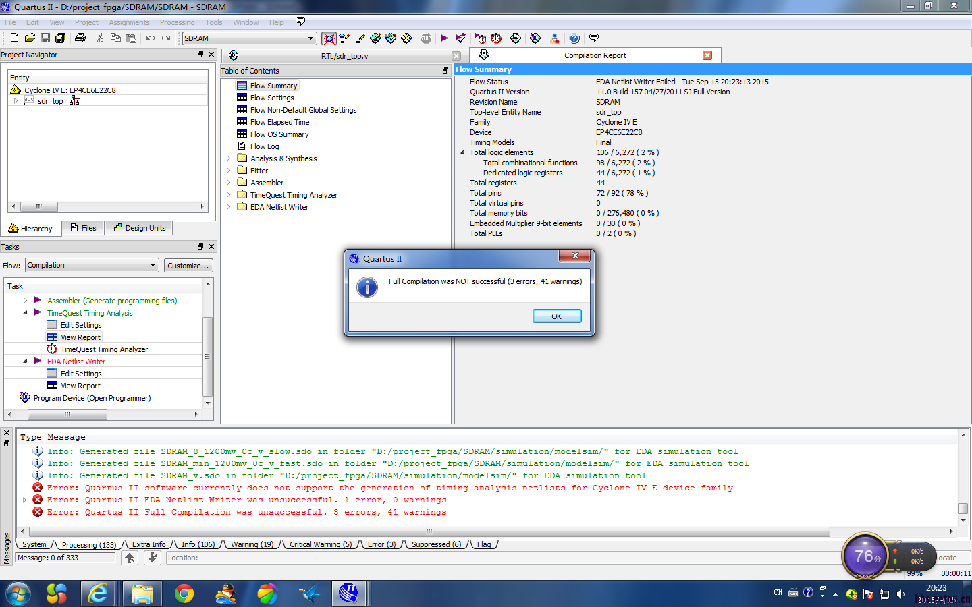Click the Copy toolbar icon
The height and width of the screenshot is (607, 972).
click(x=115, y=38)
